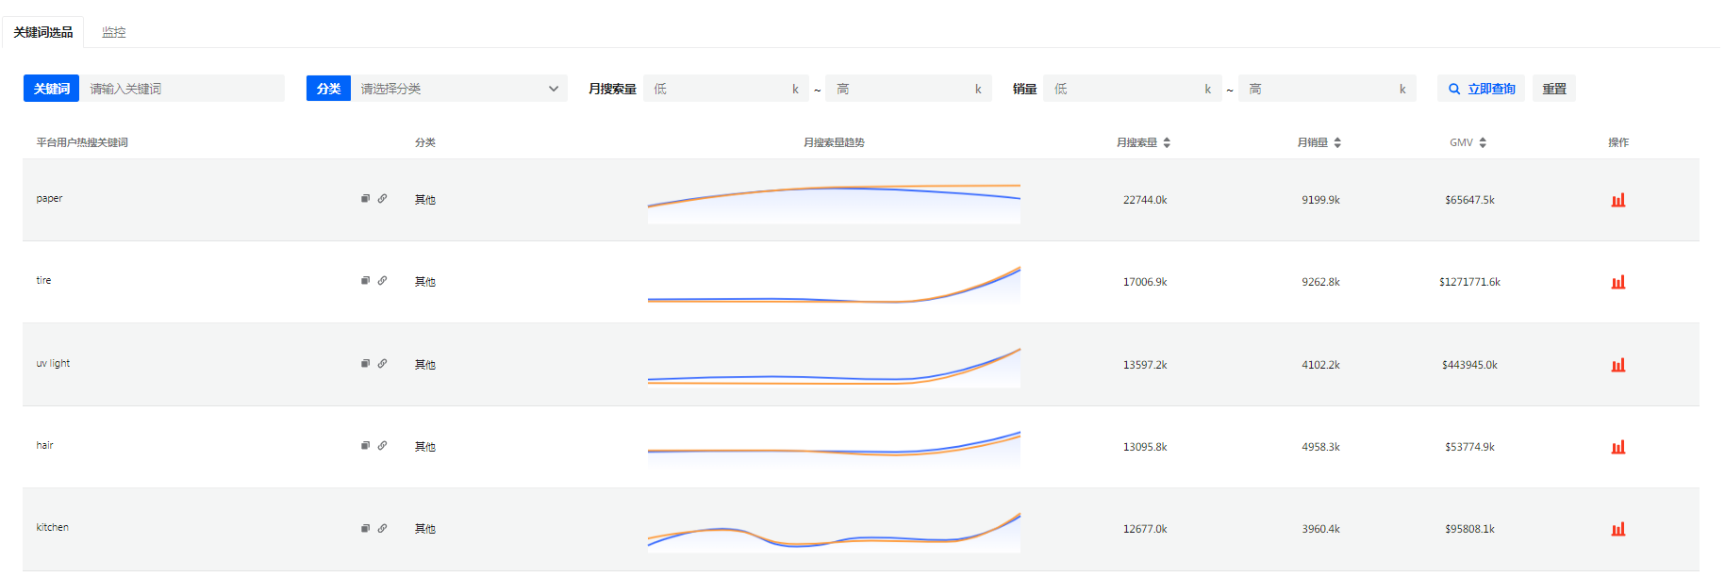This screenshot has height=577, width=1725.
Task: Click the link icon beside "hair"
Action: [382, 446]
